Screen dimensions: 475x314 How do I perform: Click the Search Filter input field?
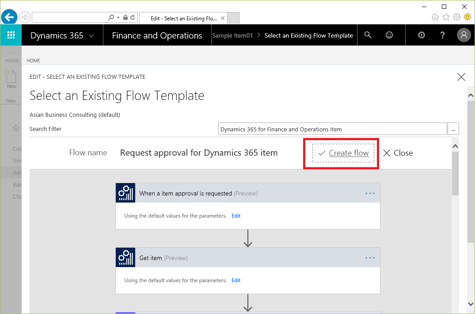[x=332, y=129]
